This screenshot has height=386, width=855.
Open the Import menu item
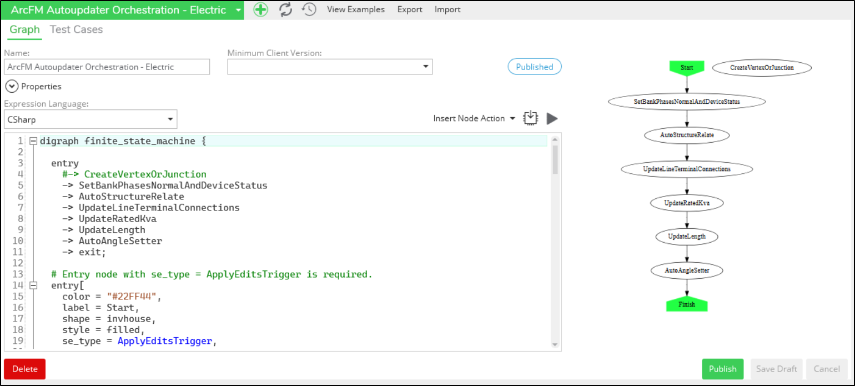click(x=447, y=9)
